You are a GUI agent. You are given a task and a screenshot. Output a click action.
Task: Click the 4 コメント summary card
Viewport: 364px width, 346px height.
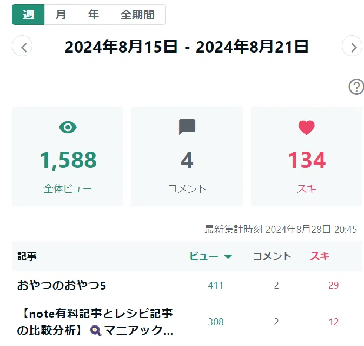187,156
